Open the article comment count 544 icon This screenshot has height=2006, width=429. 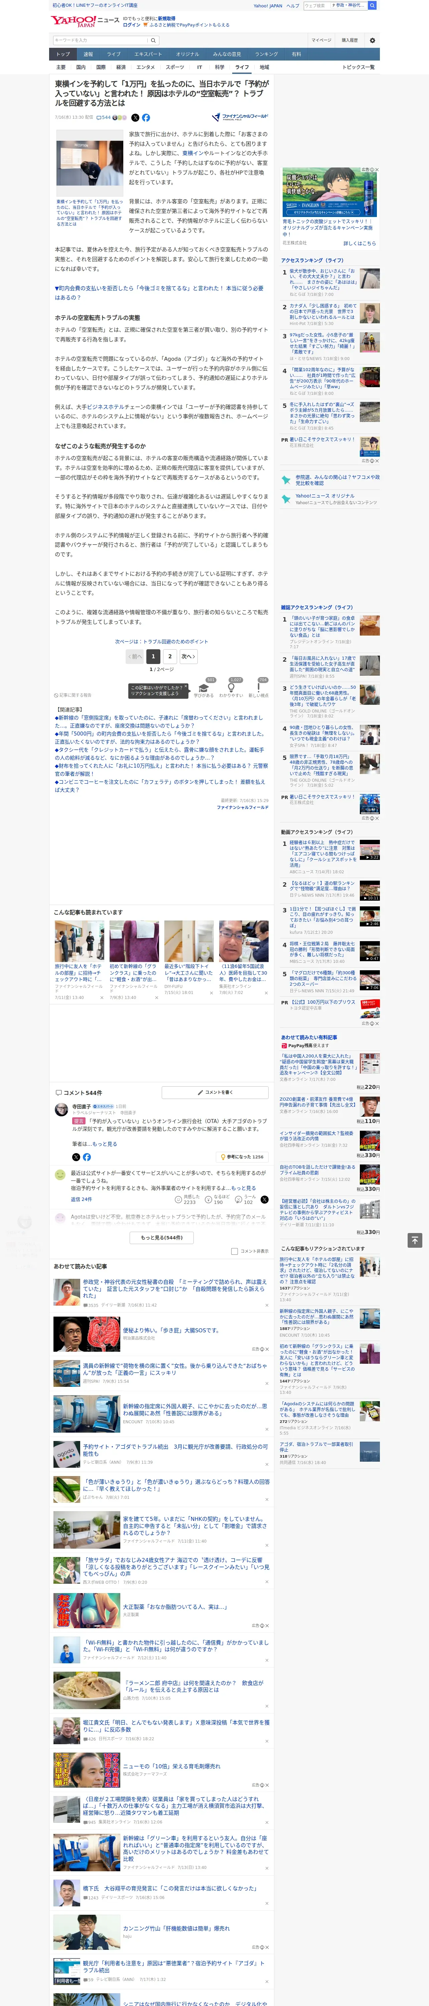[104, 118]
